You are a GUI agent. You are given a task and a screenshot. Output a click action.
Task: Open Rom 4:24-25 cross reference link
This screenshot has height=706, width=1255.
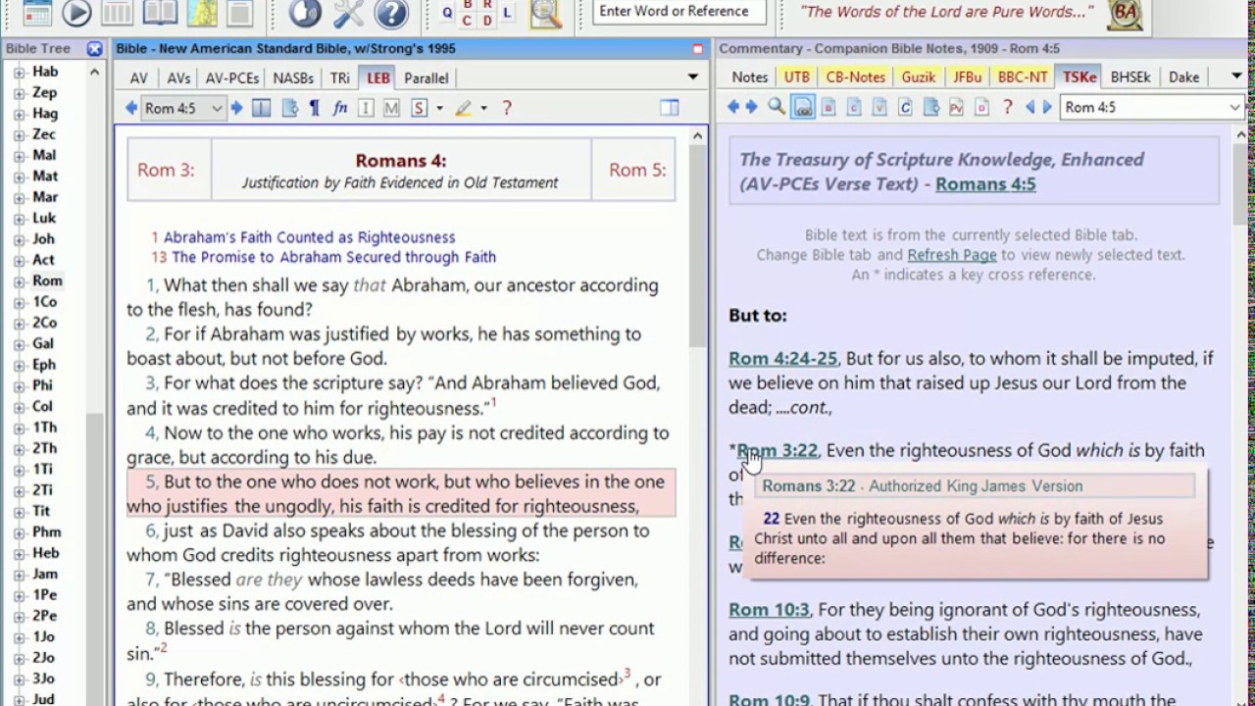pos(782,359)
